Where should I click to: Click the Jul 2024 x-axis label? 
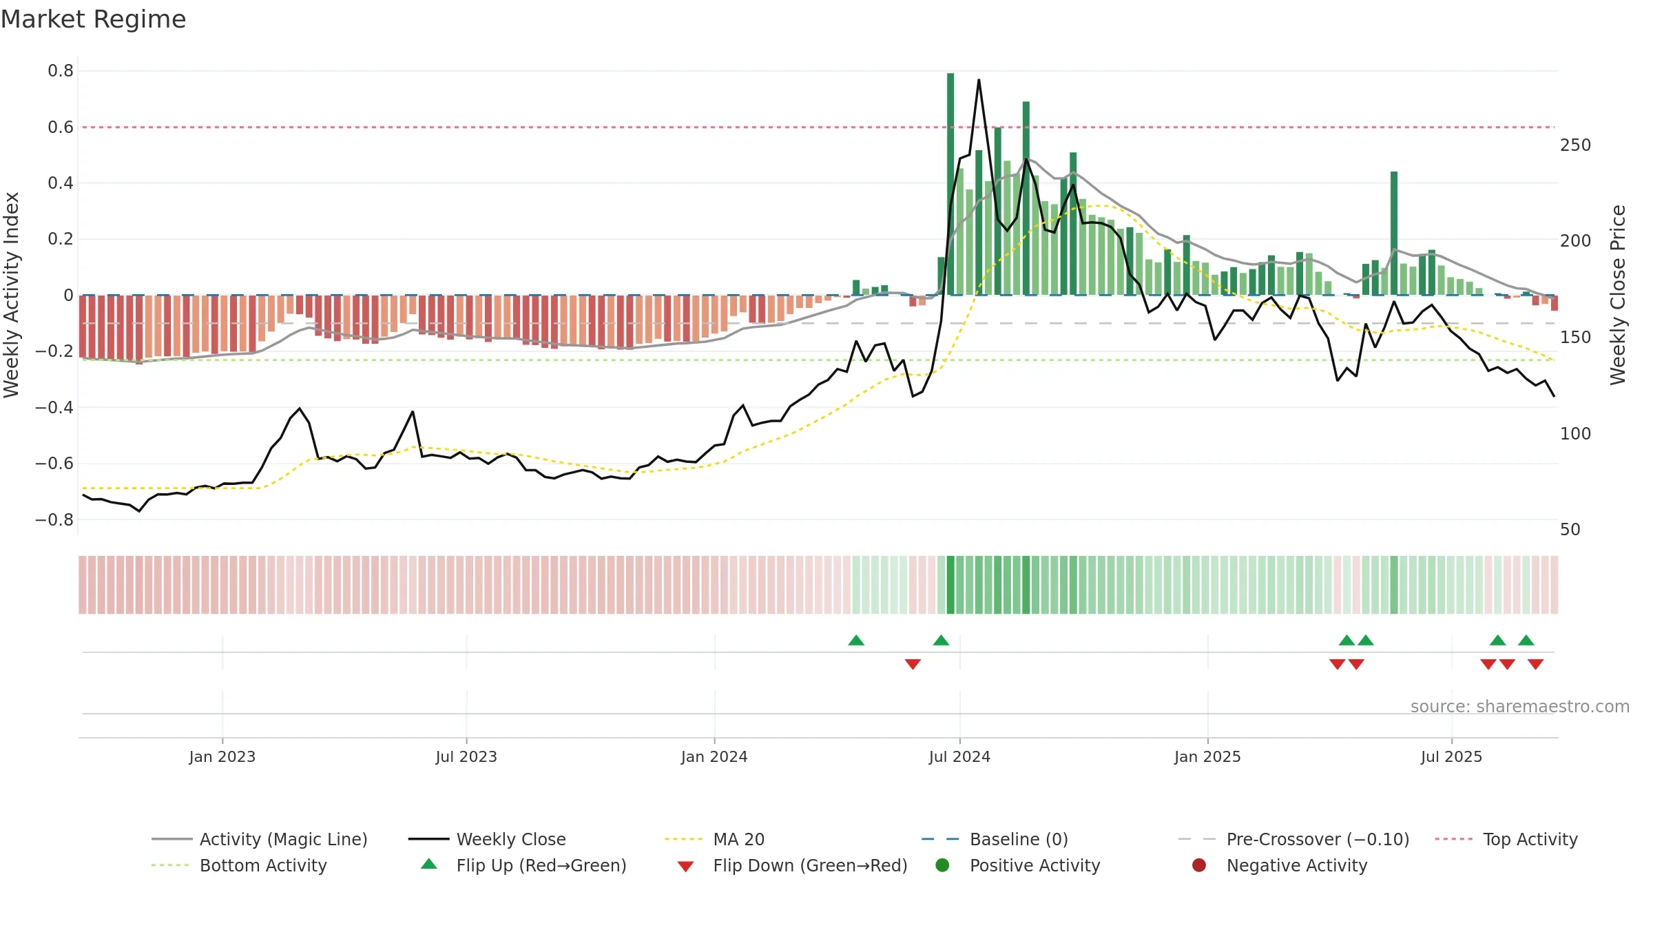point(959,756)
